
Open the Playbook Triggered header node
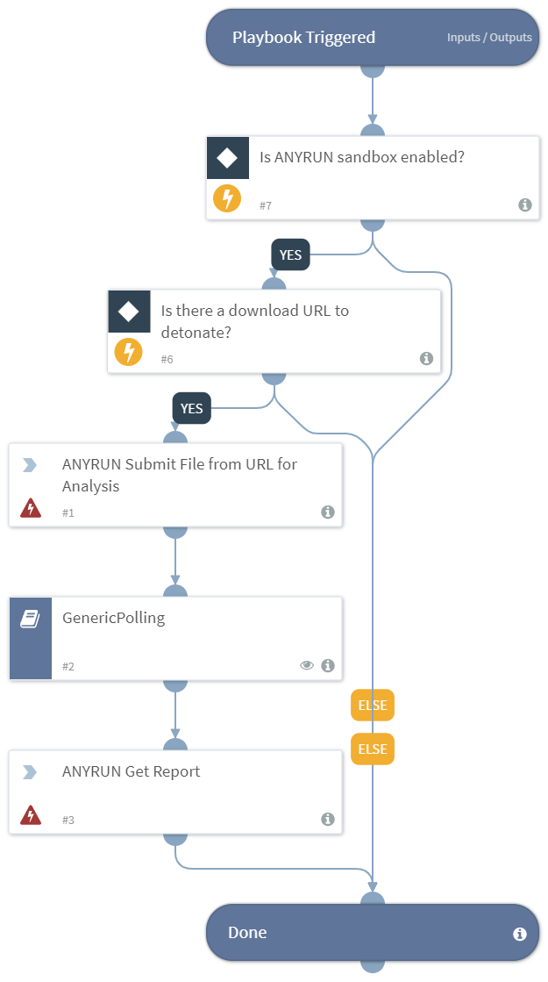coord(304,37)
